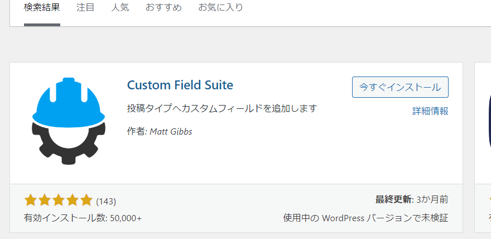Open the 詳細情報 link
The image size is (491, 239).
pos(430,111)
